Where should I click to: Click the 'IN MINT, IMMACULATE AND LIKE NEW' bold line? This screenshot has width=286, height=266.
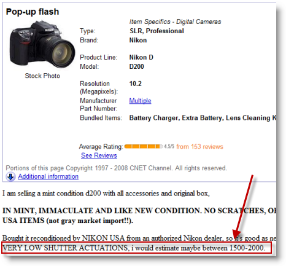pos(139,211)
